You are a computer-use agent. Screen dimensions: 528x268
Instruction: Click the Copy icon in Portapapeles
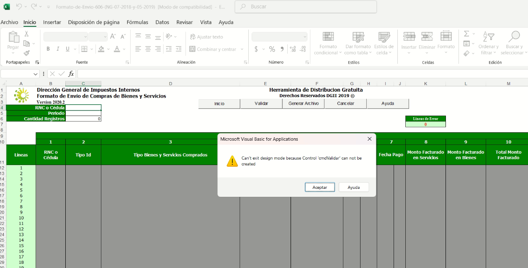click(x=26, y=44)
